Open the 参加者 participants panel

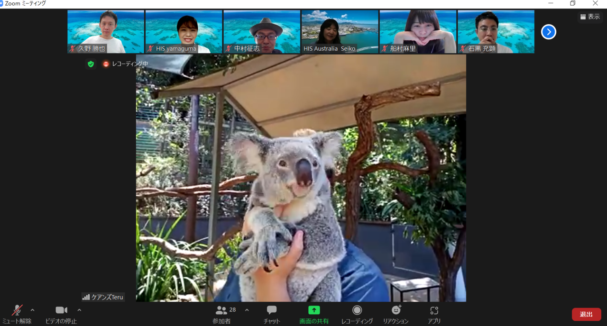221,314
